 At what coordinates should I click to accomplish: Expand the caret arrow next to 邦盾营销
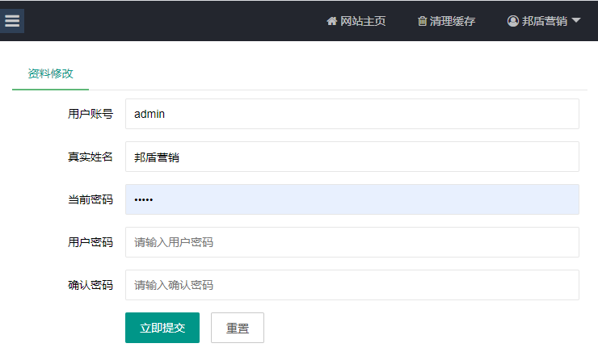click(576, 20)
